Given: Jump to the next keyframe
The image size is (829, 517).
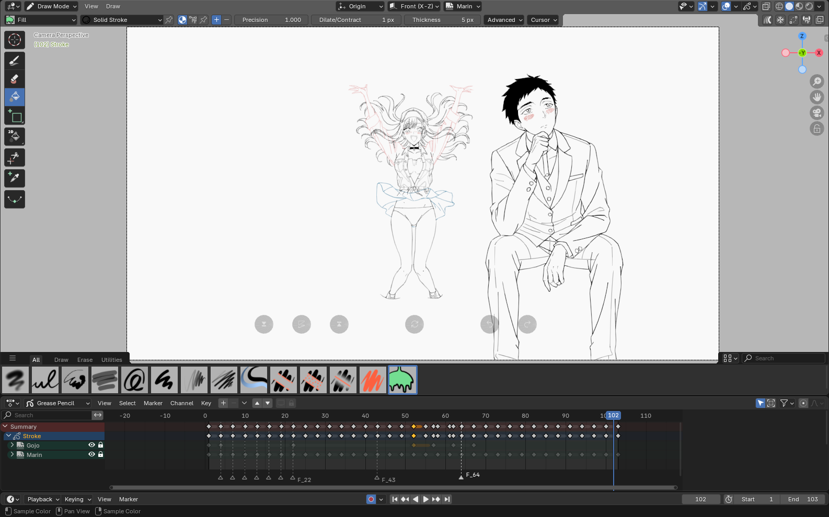Looking at the screenshot, I should 436,499.
